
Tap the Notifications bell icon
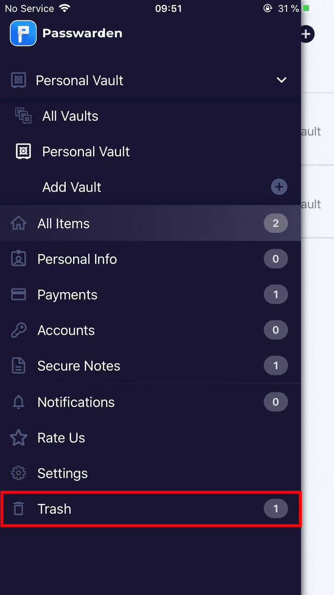click(x=19, y=402)
